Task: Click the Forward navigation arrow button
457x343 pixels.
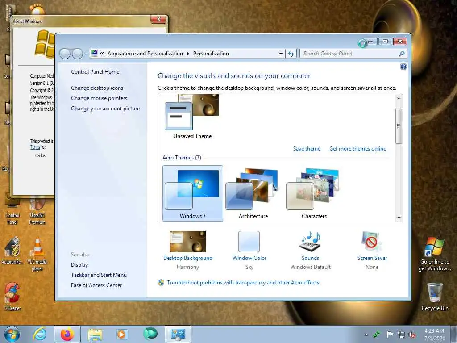Action: pos(77,54)
